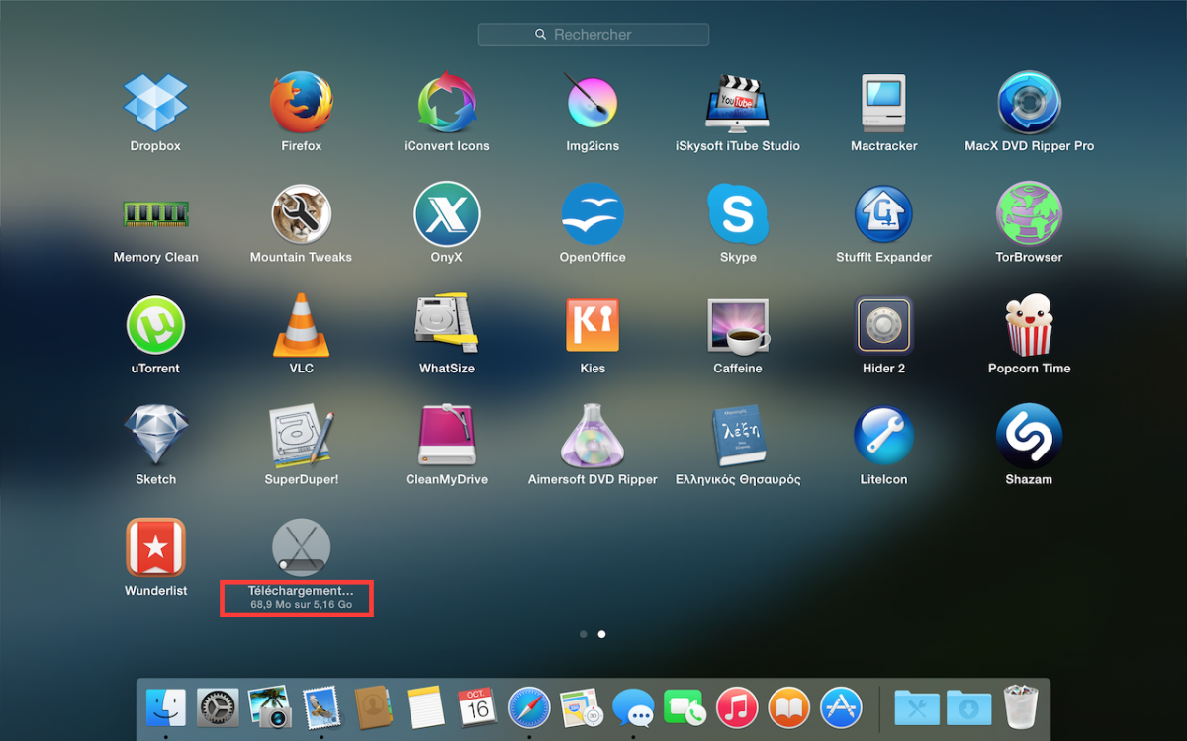
Task: Open Shazam
Action: tap(1029, 436)
